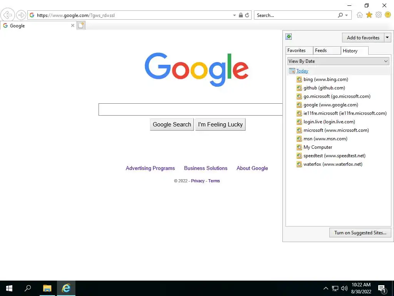Show hidden tray icons chevron
The height and width of the screenshot is (296, 394).
click(x=326, y=288)
